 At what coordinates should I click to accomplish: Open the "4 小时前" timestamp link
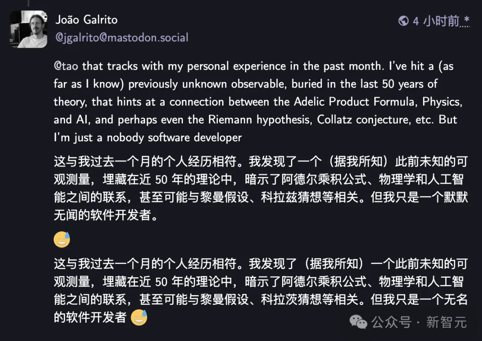[436, 21]
